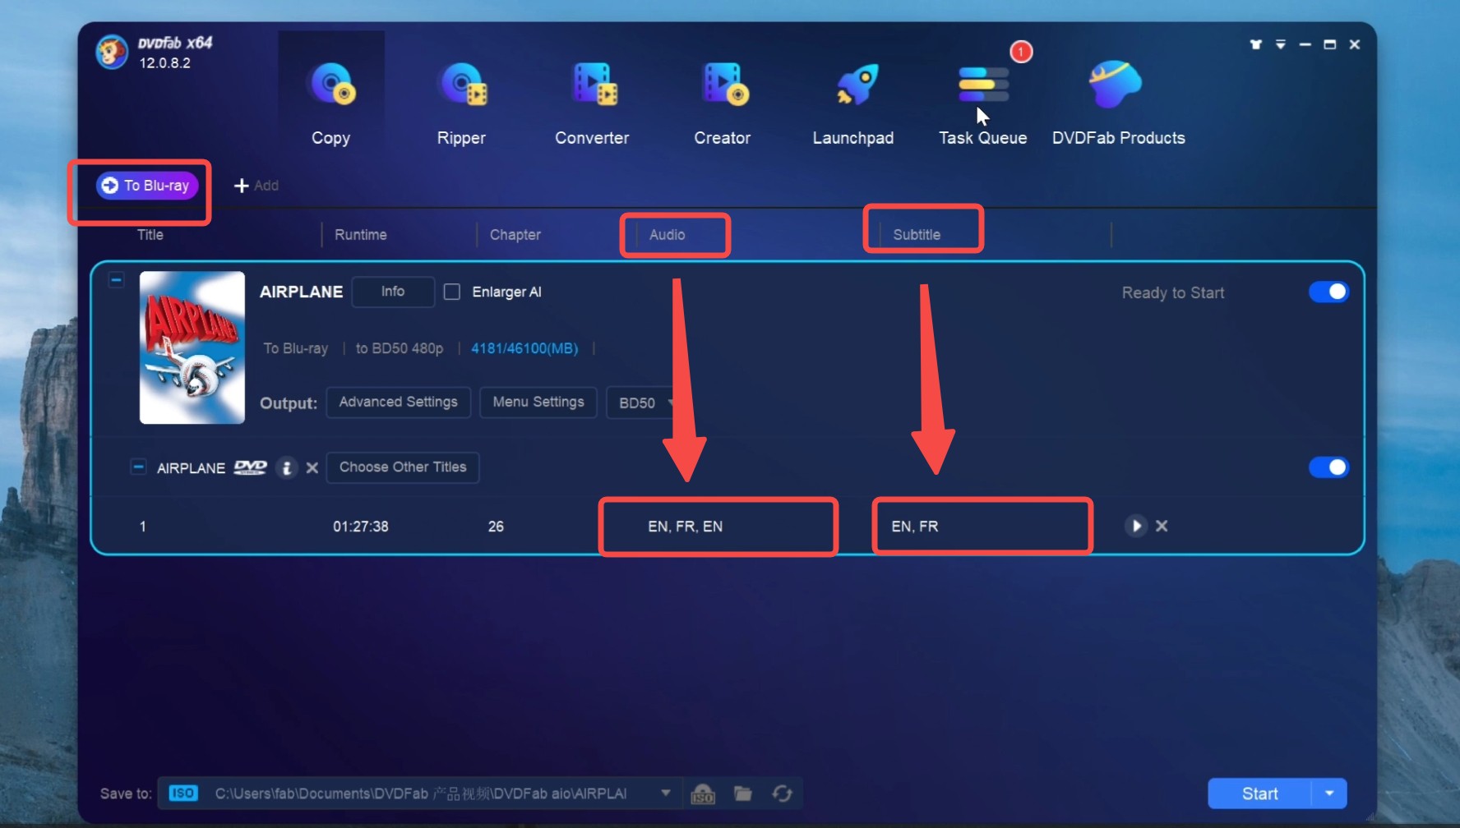Open the Info button for AIRPLANE
This screenshot has width=1460, height=828.
pos(393,292)
